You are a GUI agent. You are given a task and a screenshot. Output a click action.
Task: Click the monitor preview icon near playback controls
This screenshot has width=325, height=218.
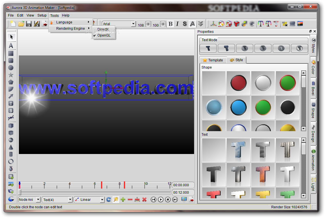coord(184,199)
